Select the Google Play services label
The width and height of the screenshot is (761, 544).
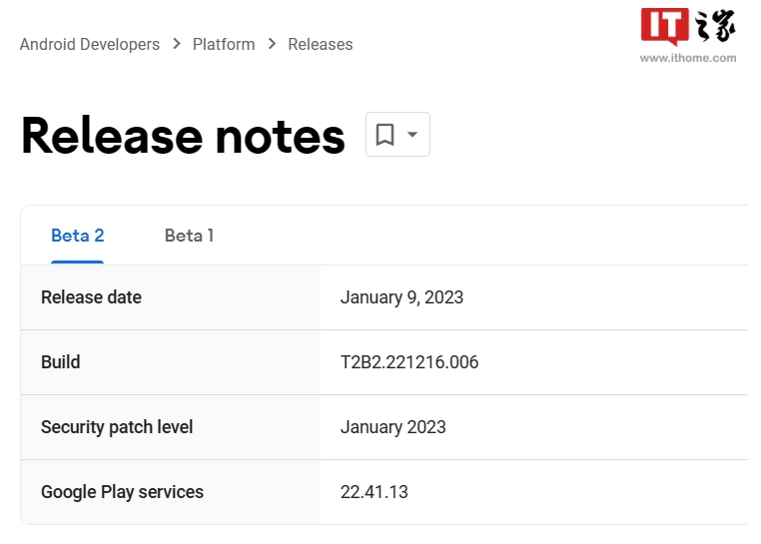pos(122,492)
